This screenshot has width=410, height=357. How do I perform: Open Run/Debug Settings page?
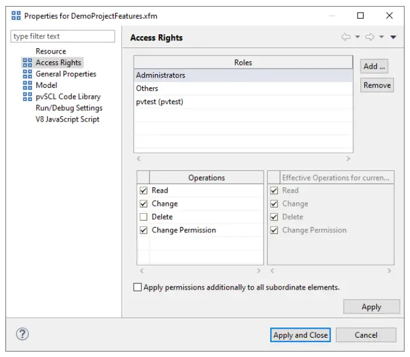click(69, 108)
